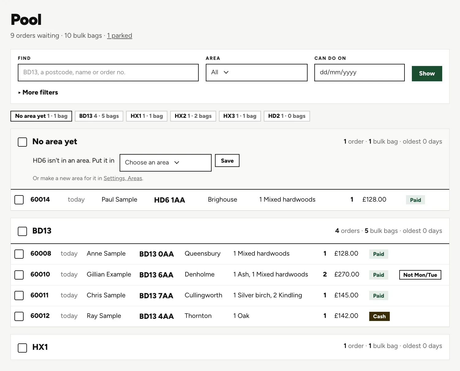
Task: Tick the No area yet group checkbox
Action: [x=22, y=142]
